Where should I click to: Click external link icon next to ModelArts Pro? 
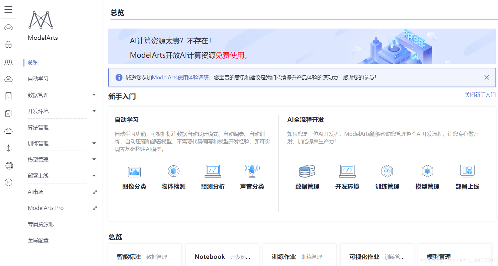click(95, 208)
